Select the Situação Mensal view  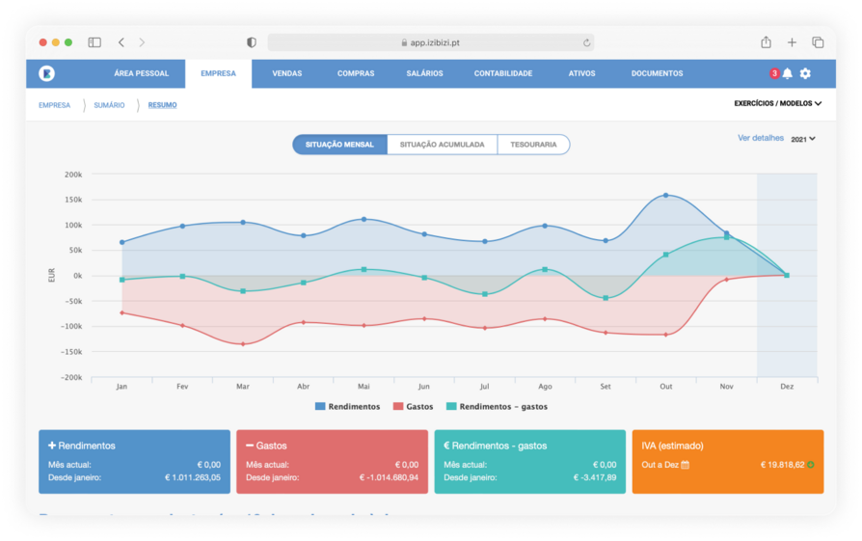(339, 145)
